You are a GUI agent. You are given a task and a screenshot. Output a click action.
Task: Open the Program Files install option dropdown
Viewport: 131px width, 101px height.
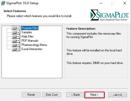click(x=16, y=28)
